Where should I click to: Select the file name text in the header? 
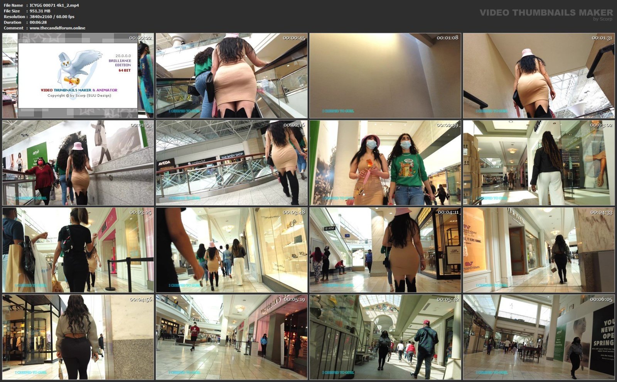(54, 5)
